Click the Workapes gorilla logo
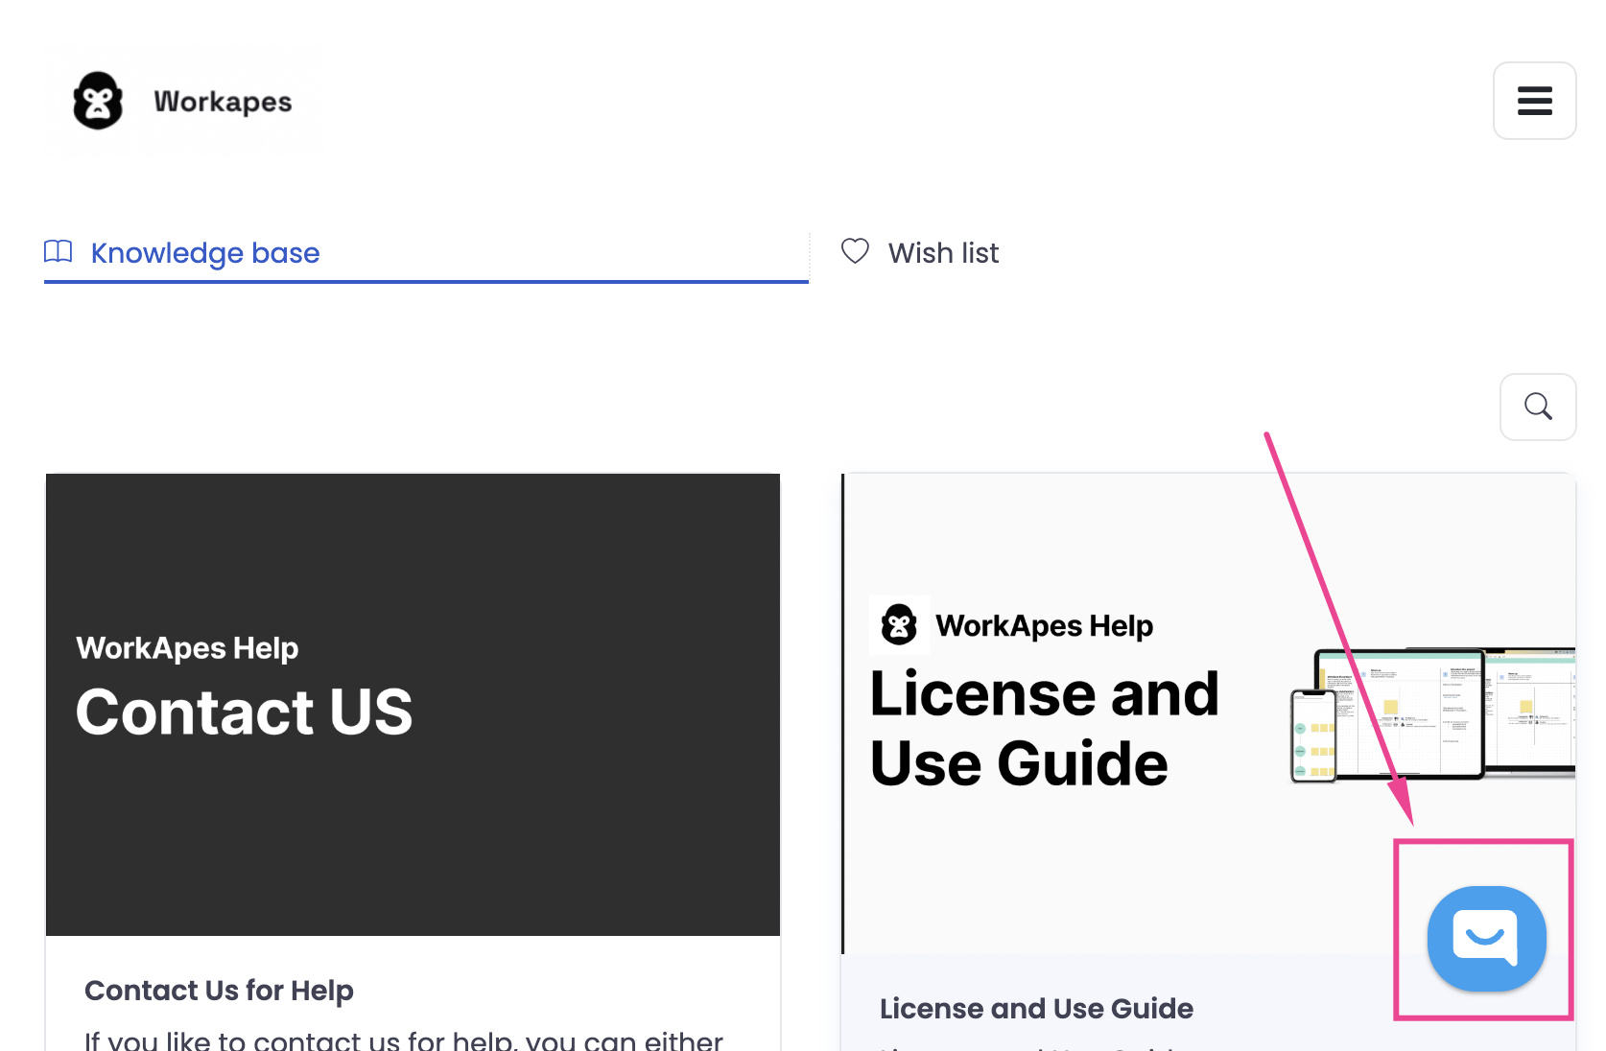The height and width of the screenshot is (1051, 1606). tap(98, 101)
